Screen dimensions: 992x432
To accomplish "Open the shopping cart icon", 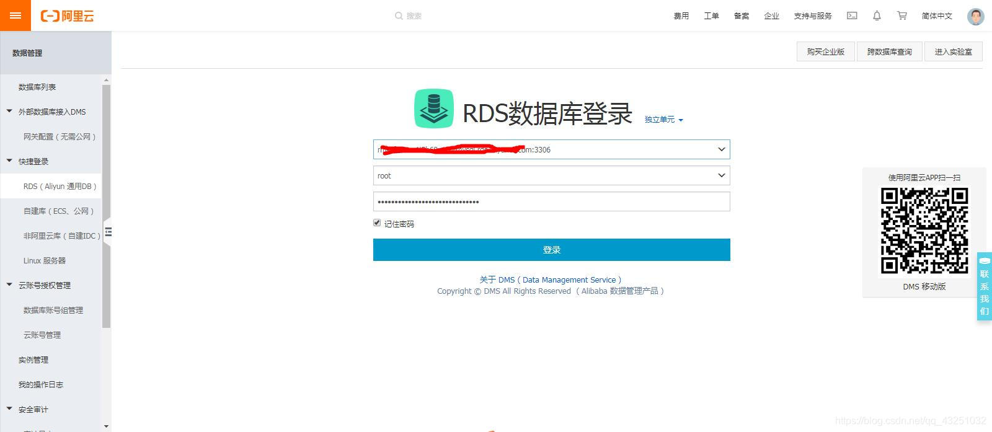I will 901,15.
